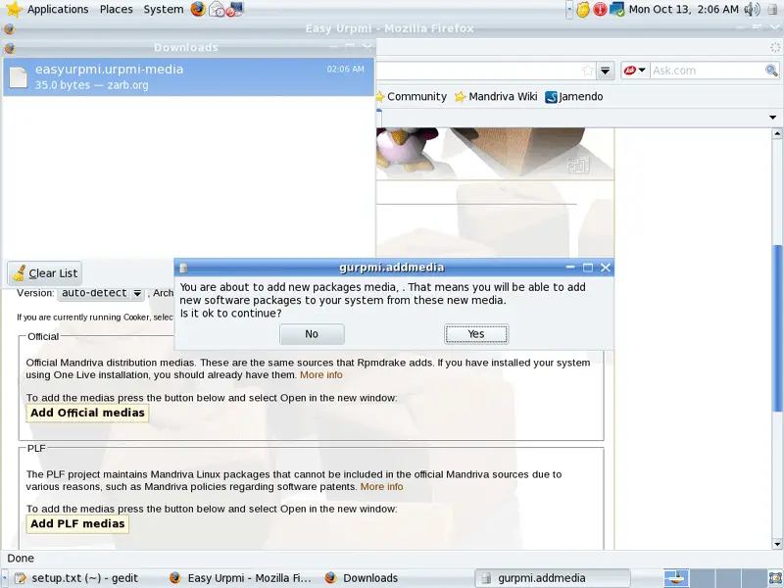Open the Jamendo bookmark
Viewport: 784px width, 588px height.
click(x=574, y=96)
